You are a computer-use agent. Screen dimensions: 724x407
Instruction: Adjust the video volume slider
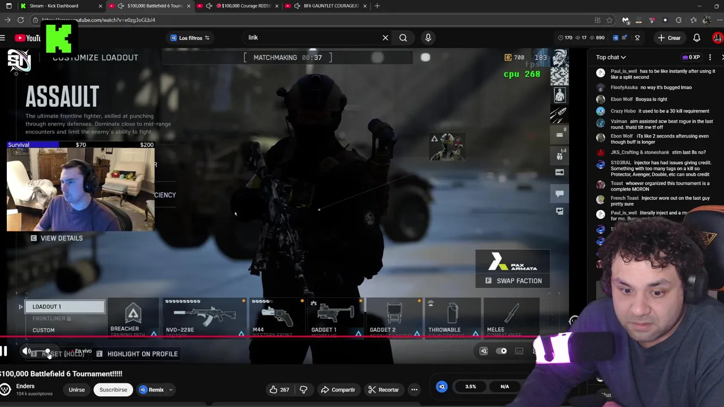click(x=48, y=352)
